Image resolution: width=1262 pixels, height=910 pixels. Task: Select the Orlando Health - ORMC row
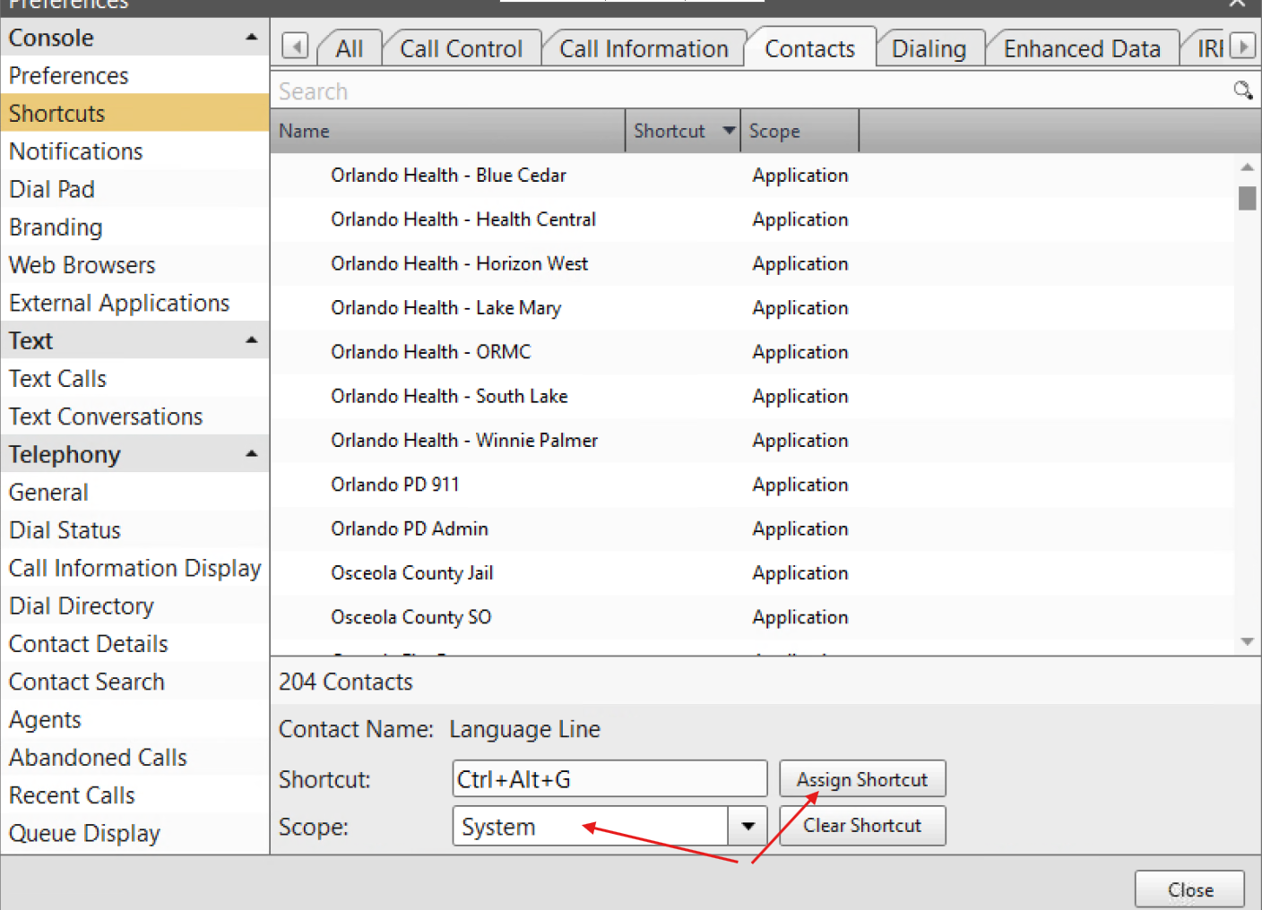[x=753, y=352]
